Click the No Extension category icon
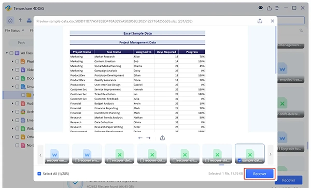311x188 pixels. pyautogui.click(x=23, y=145)
